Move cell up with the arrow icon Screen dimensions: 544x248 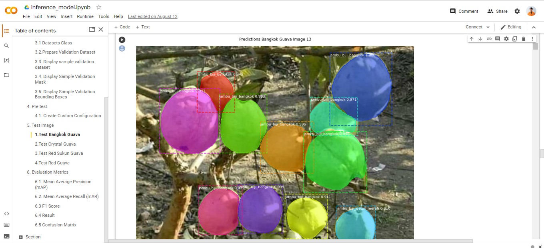tap(472, 39)
